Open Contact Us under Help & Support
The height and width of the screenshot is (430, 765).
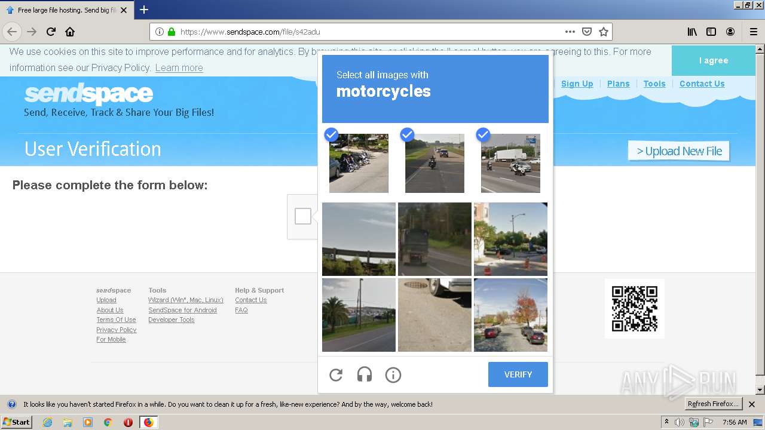point(251,300)
